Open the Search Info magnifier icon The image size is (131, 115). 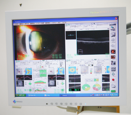pyautogui.click(x=113, y=28)
